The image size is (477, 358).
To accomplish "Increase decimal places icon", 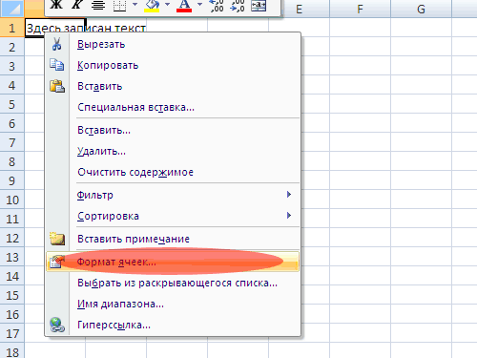I will point(217,6).
